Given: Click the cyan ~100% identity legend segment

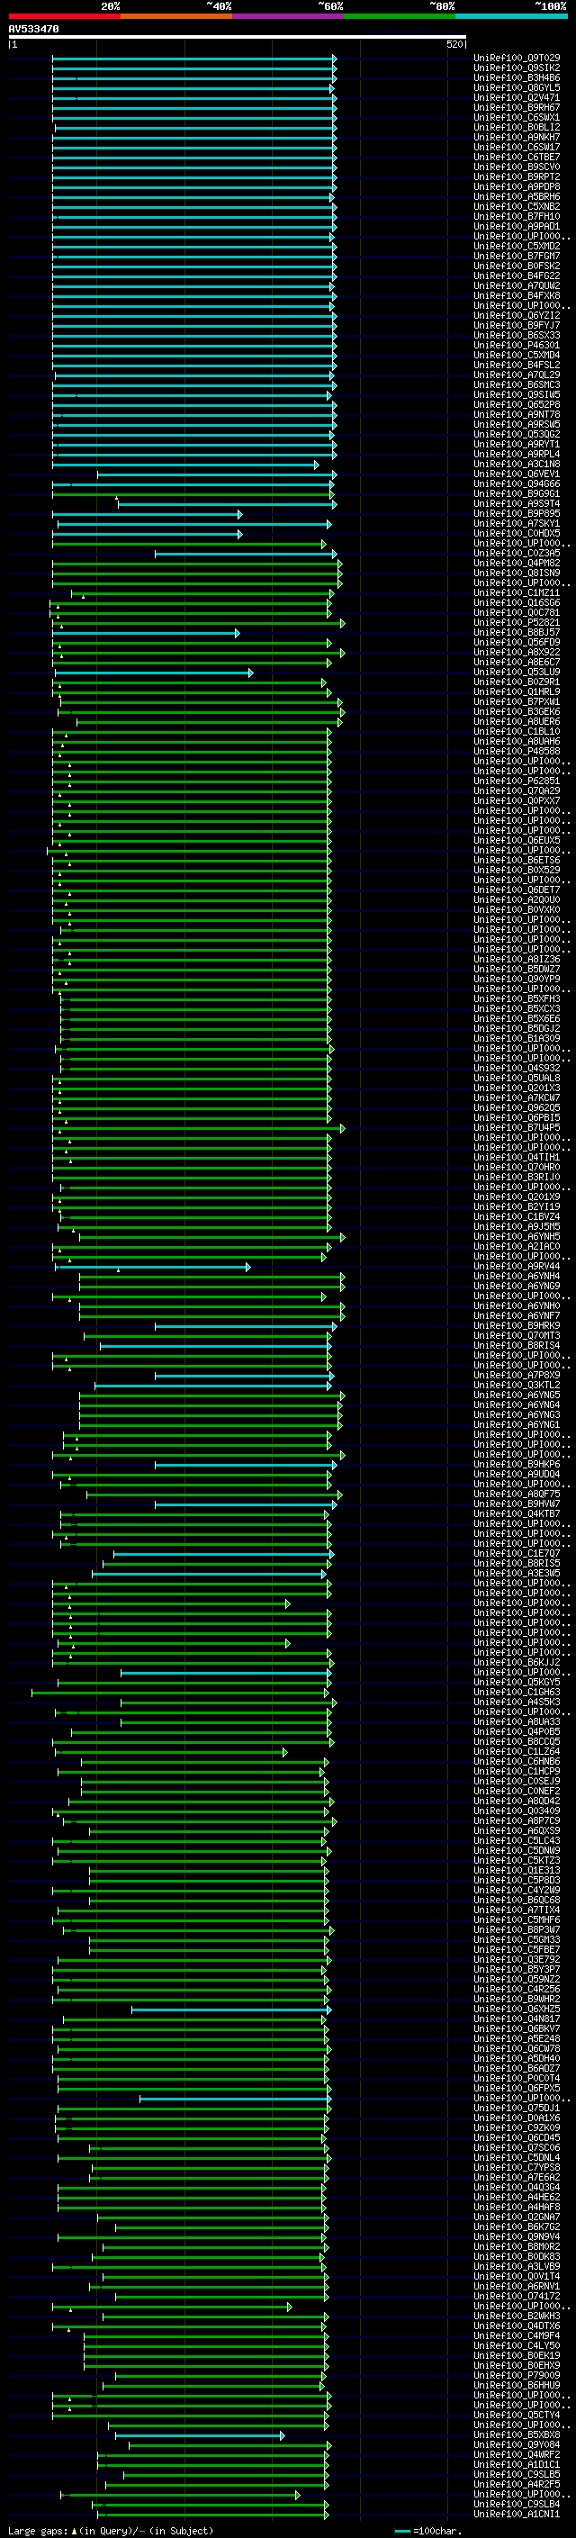Looking at the screenshot, I should (512, 16).
